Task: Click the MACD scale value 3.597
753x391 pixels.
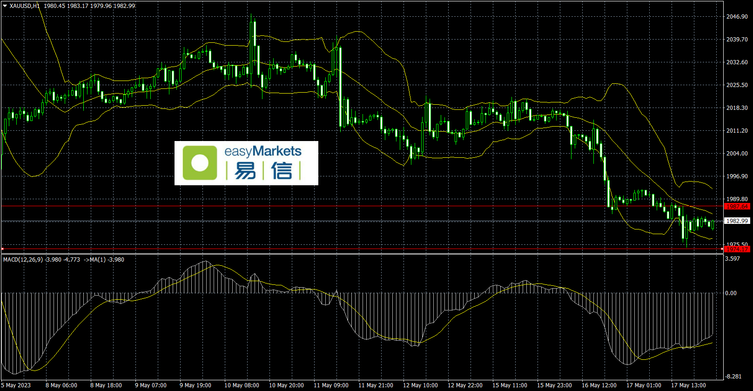Action: pos(733,259)
